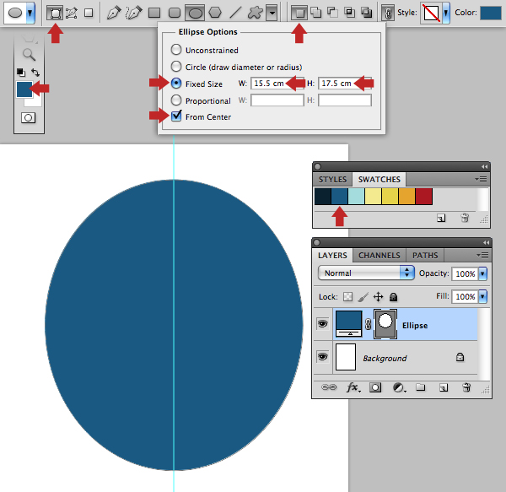Swap foreground and background colors
The width and height of the screenshot is (506, 492).
tap(35, 73)
